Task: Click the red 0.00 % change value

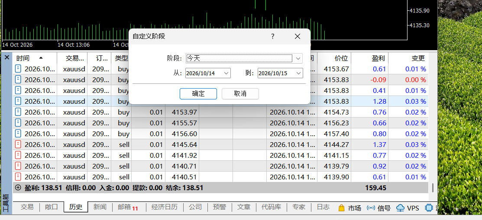Action: click(x=416, y=80)
